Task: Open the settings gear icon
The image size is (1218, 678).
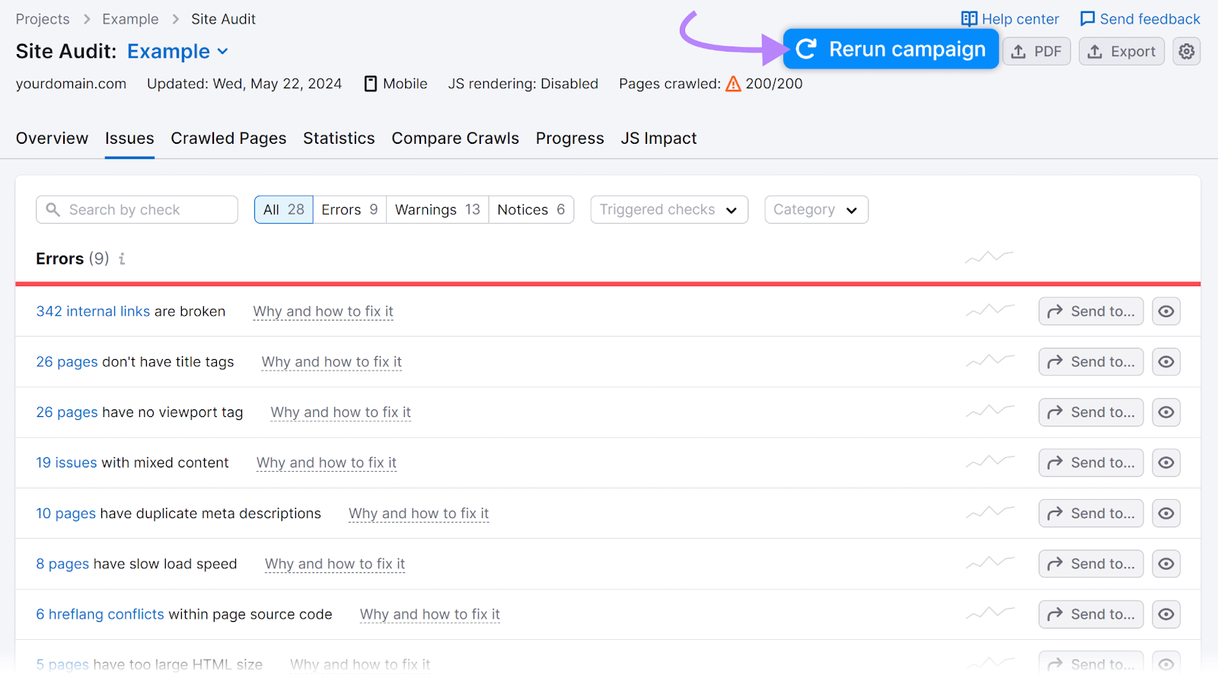Action: [1186, 51]
